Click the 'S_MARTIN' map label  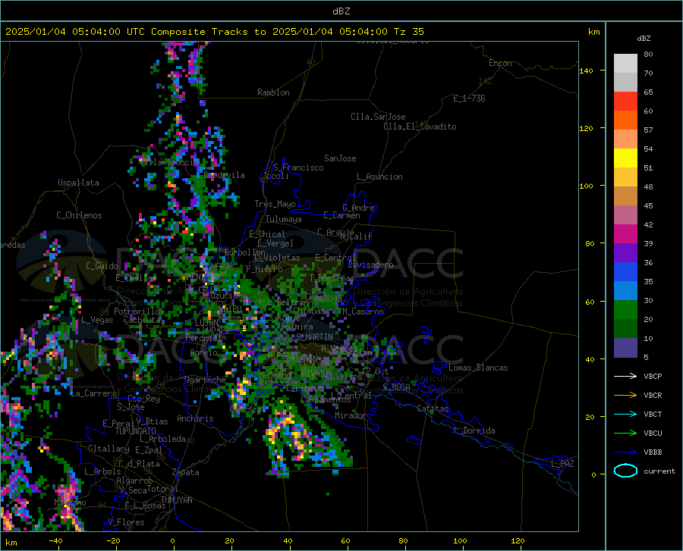(x=314, y=337)
